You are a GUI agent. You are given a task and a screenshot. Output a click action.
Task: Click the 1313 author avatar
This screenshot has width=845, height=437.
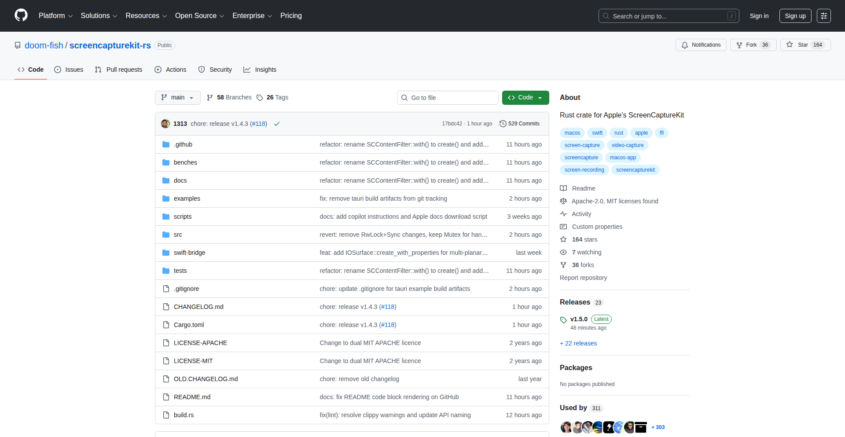click(x=165, y=124)
